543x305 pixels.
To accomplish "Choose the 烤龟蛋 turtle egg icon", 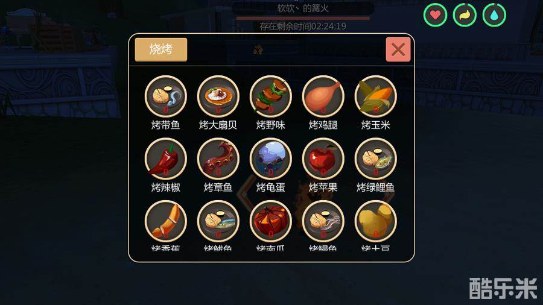I will 271,159.
